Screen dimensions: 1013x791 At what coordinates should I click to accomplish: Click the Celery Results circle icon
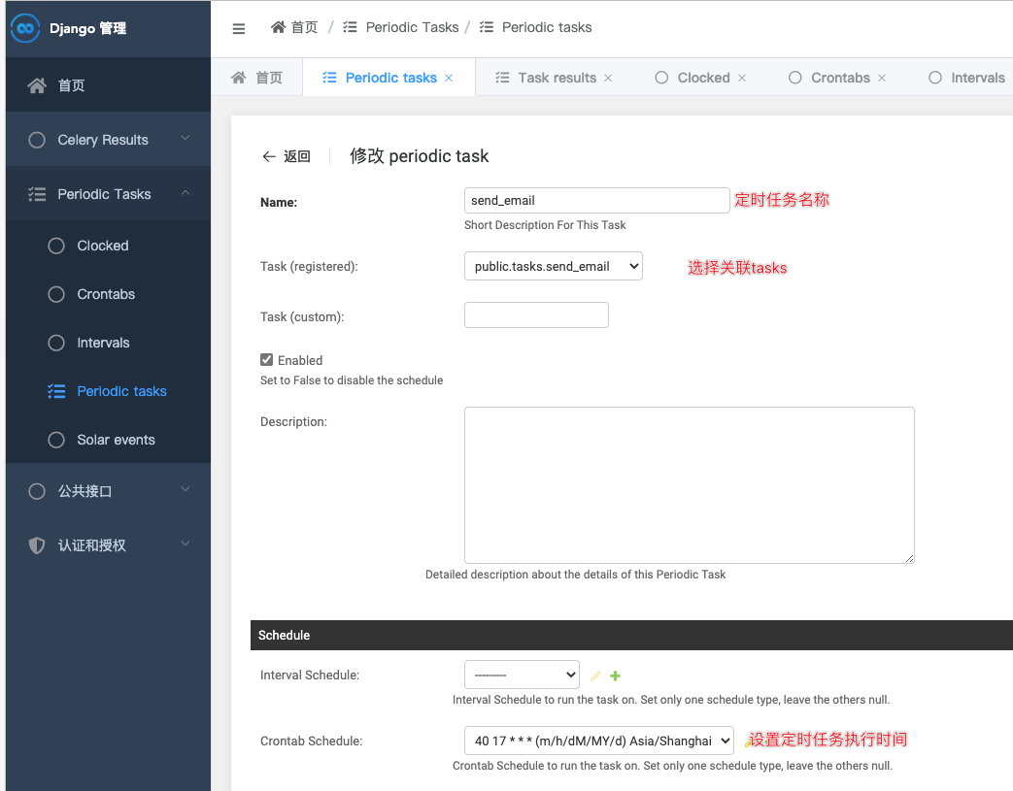37,140
